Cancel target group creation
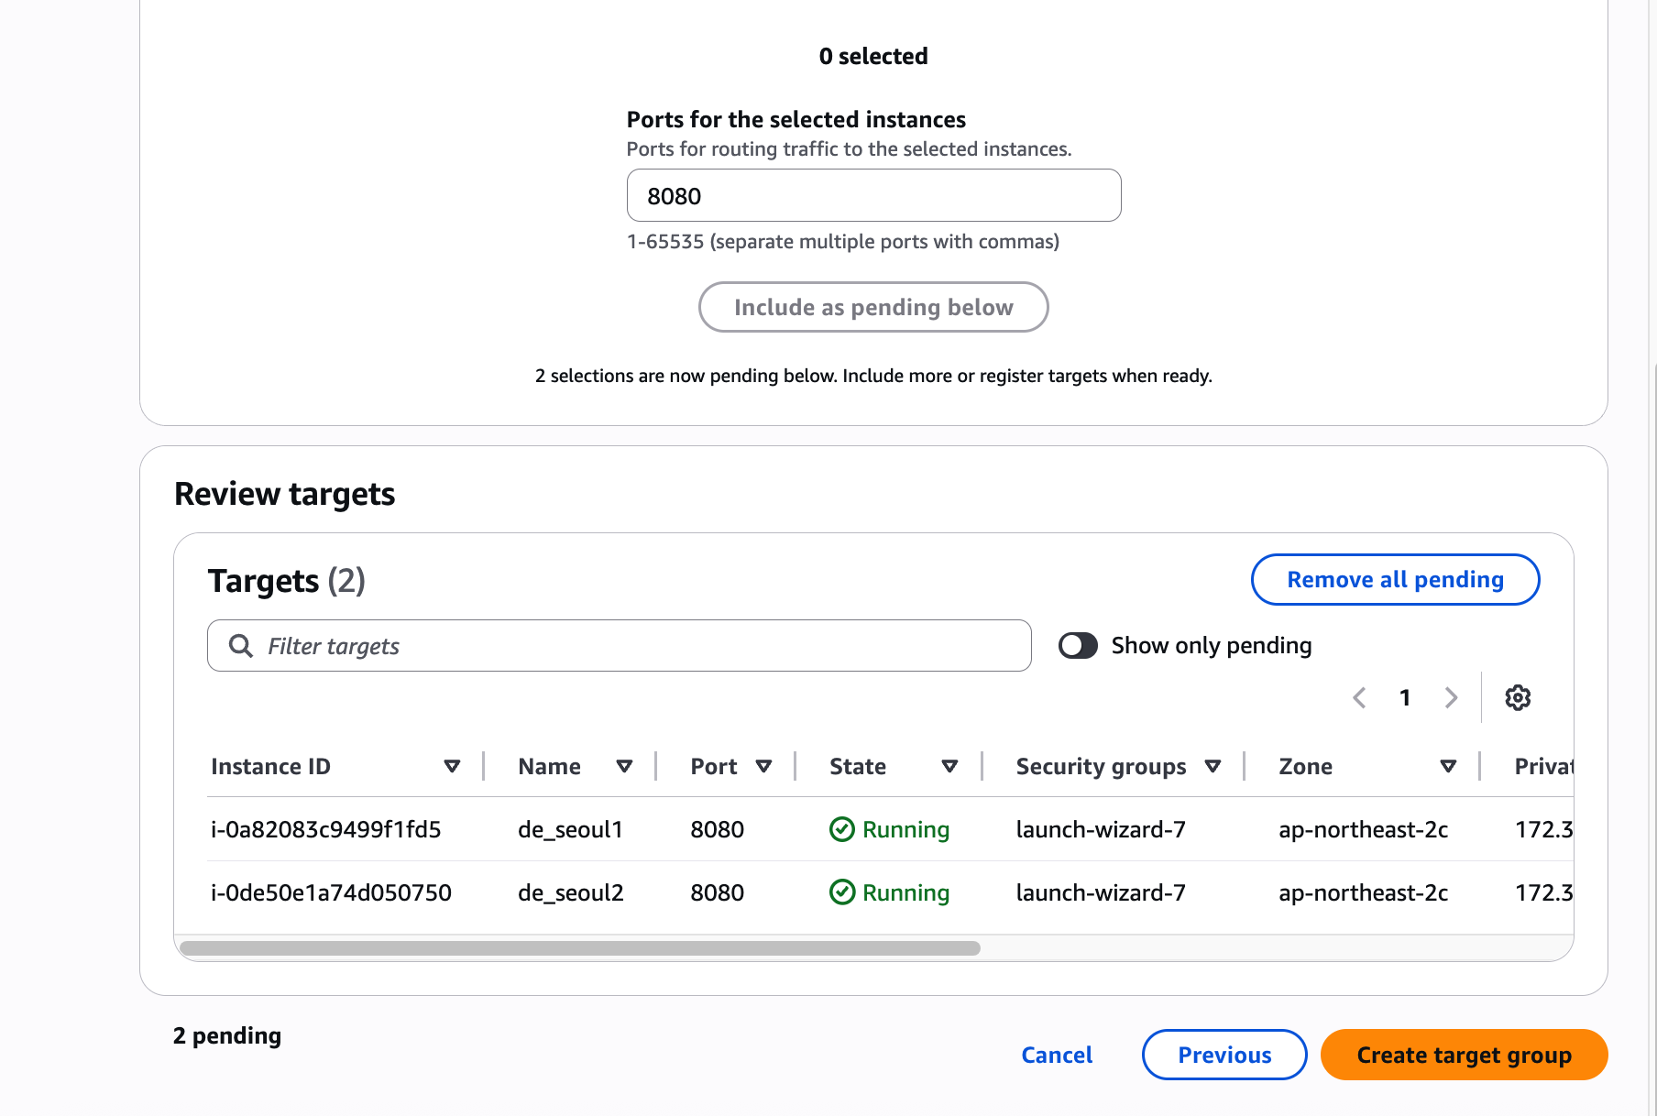Image resolution: width=1657 pixels, height=1116 pixels. pyautogui.click(x=1057, y=1055)
